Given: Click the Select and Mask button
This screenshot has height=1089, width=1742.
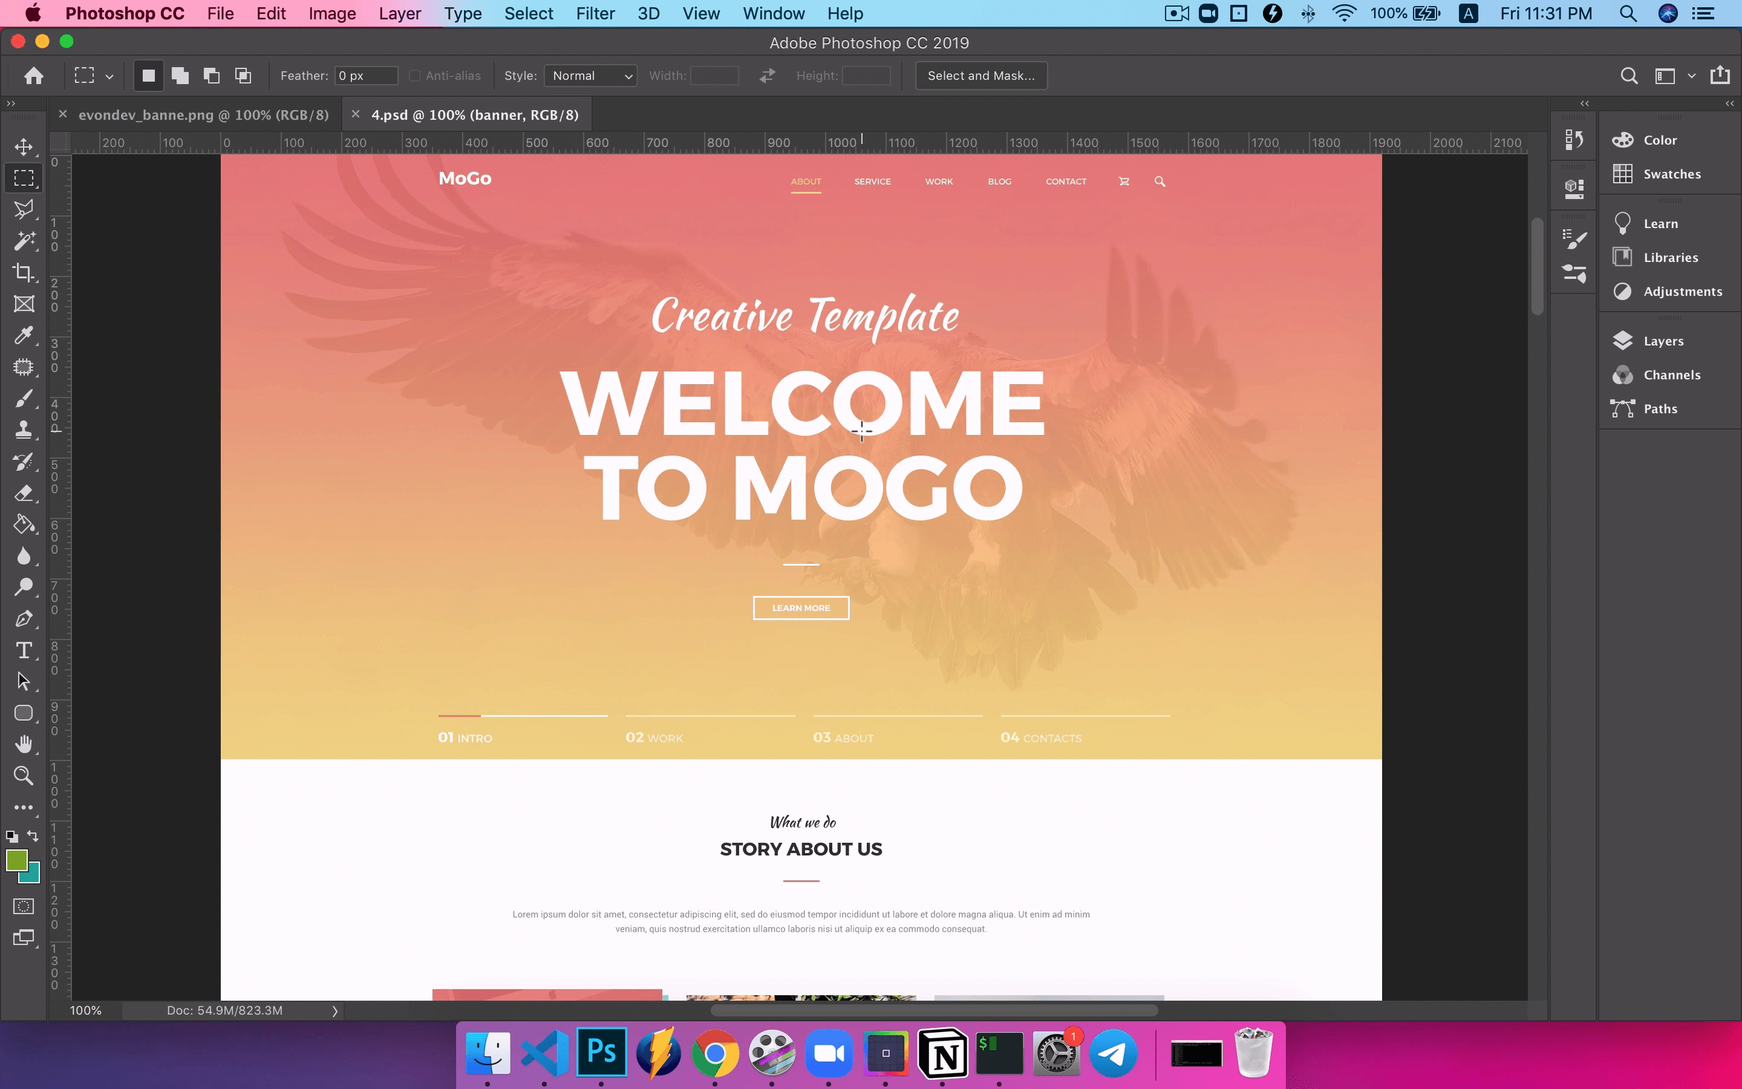Looking at the screenshot, I should point(980,76).
